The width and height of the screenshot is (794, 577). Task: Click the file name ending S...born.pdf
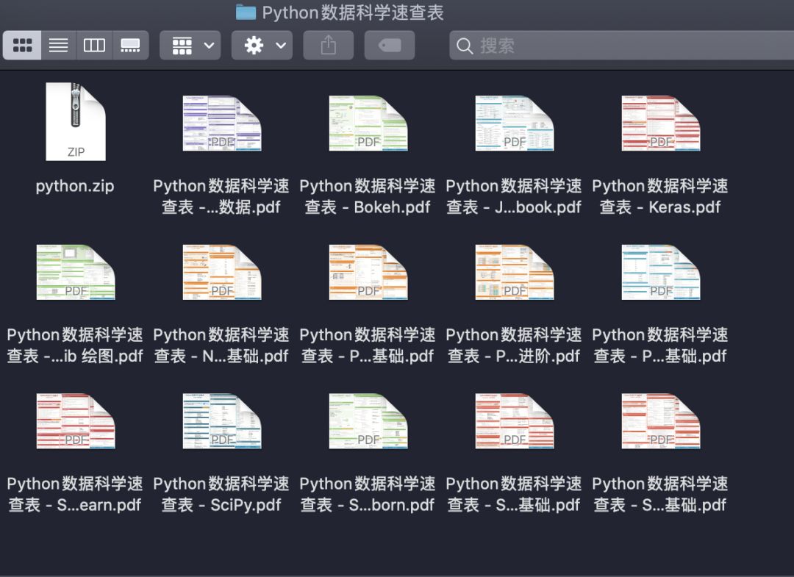point(368,494)
